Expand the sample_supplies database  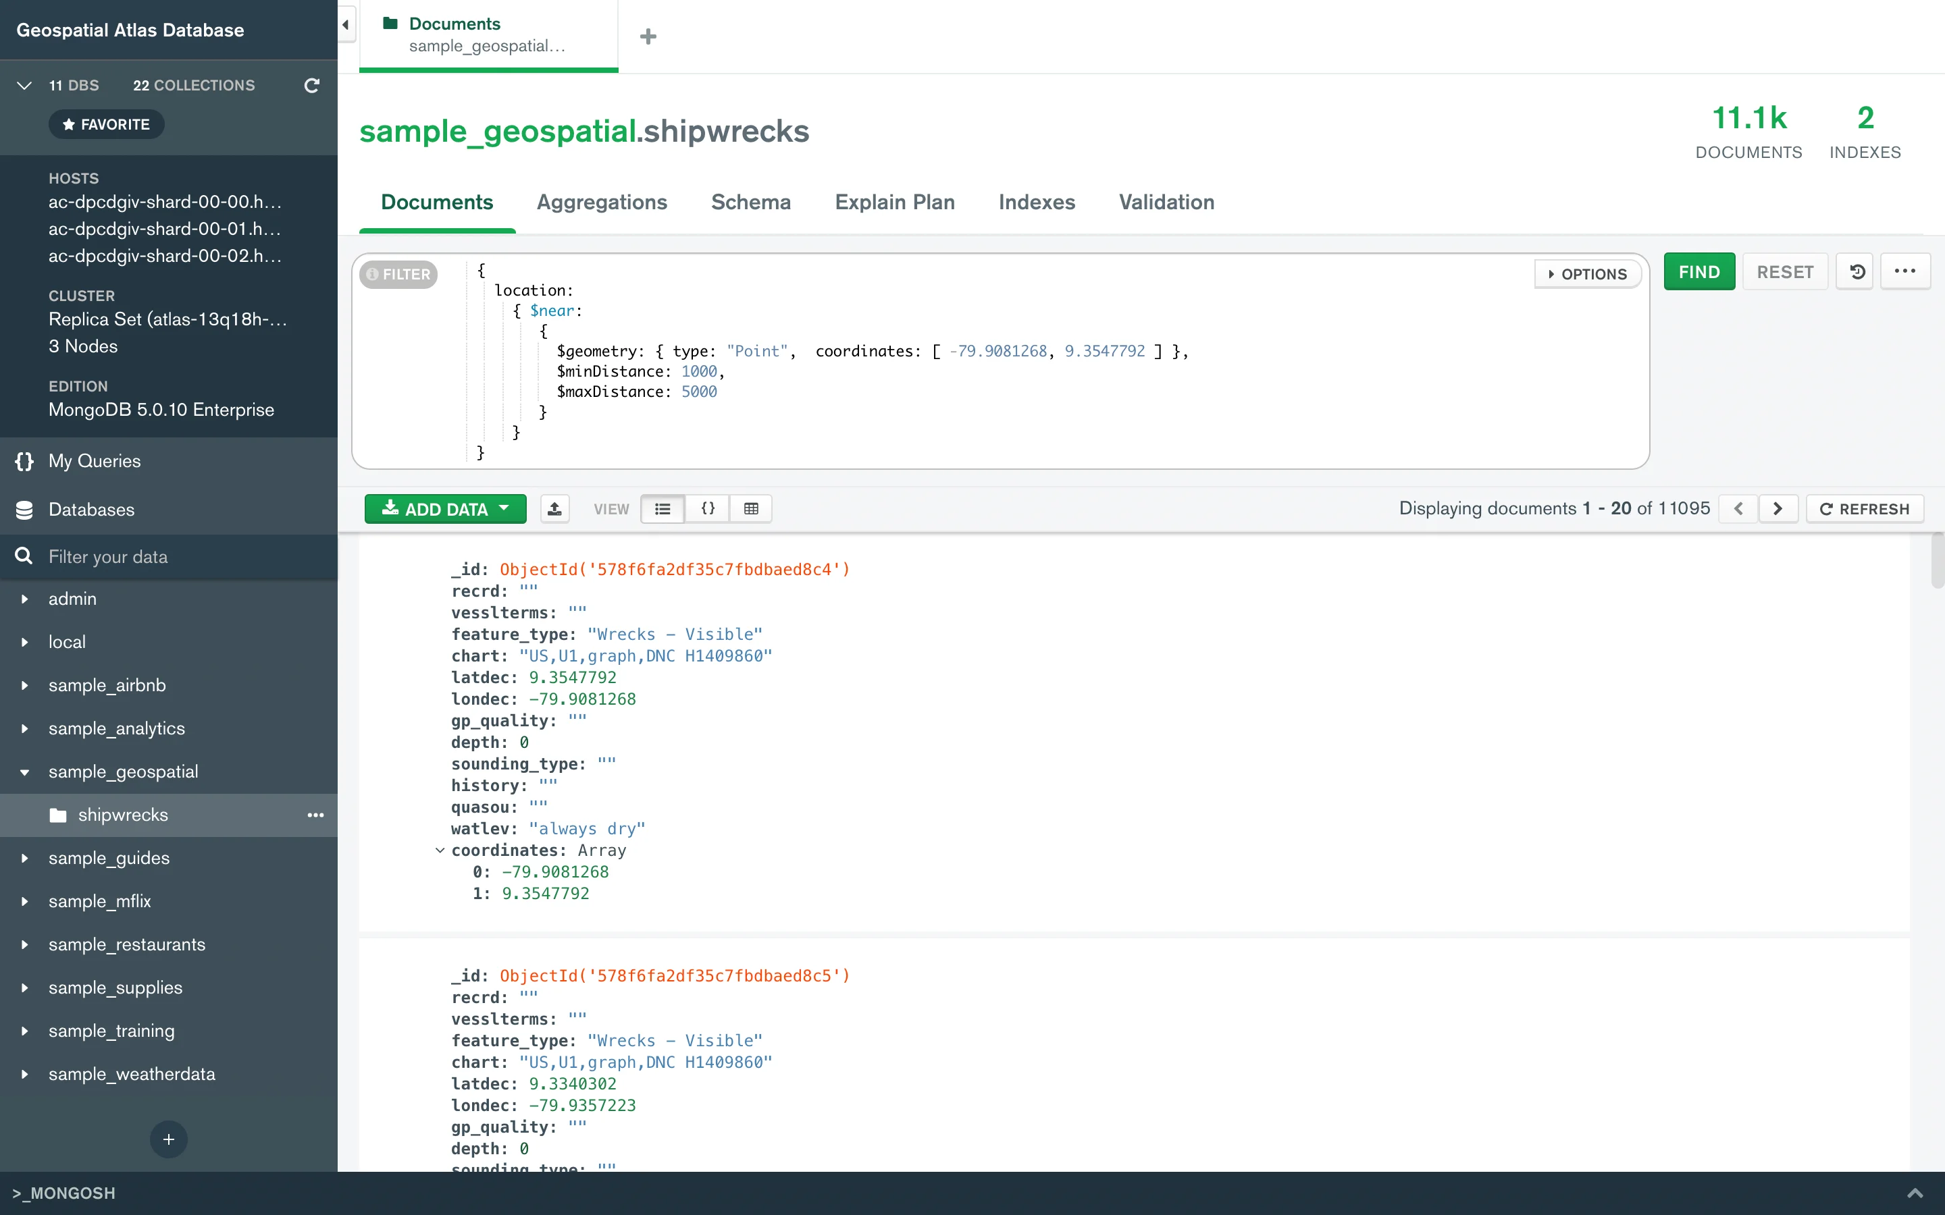click(x=24, y=988)
